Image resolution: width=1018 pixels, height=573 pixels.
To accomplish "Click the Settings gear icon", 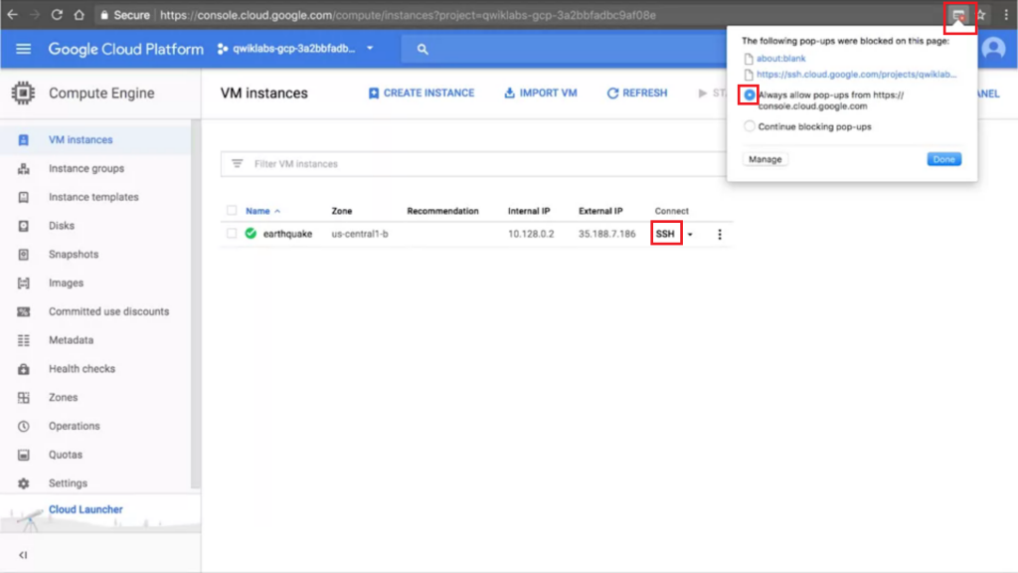I will point(24,483).
